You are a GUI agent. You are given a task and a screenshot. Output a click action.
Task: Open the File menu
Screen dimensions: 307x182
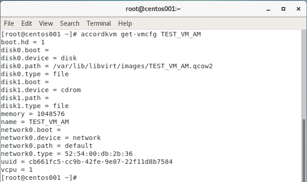[x=9, y=23]
